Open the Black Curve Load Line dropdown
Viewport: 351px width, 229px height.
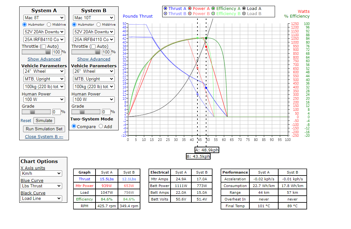coord(41,199)
